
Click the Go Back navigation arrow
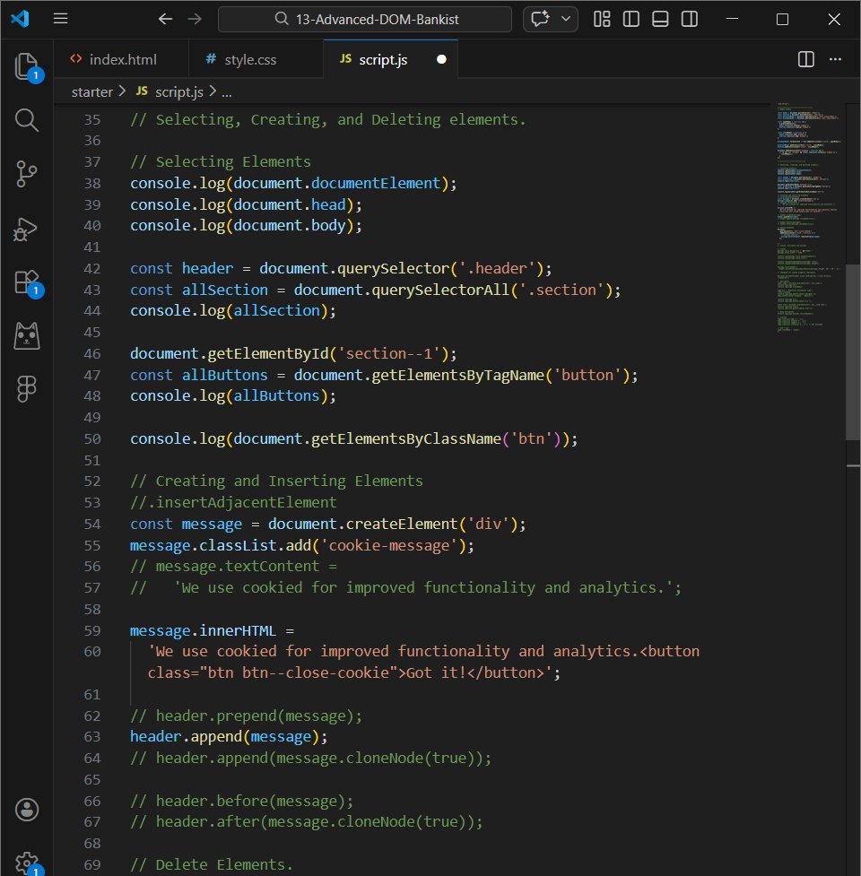[165, 18]
